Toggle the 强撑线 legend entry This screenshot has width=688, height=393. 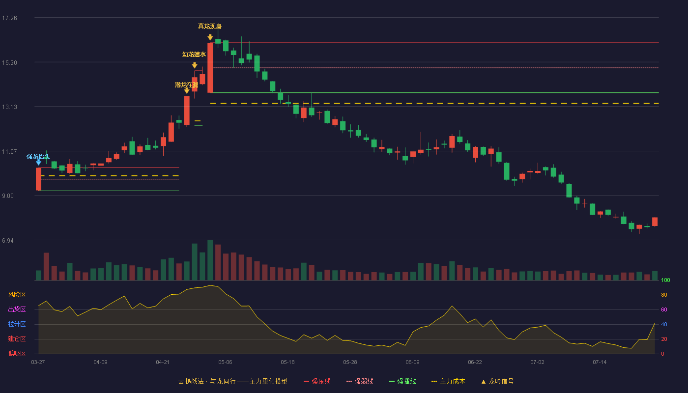[402, 381]
